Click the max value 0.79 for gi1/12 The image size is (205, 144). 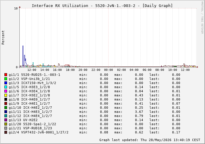pyautogui.click(x=139, y=116)
